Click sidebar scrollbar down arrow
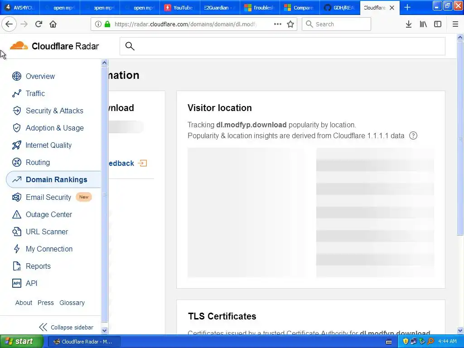 [x=104, y=330]
